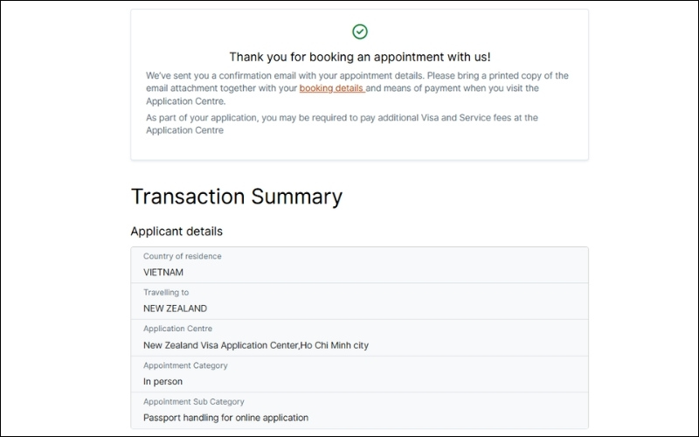This screenshot has width=699, height=437.
Task: Click the Transaction Summary heading
Action: 236,197
